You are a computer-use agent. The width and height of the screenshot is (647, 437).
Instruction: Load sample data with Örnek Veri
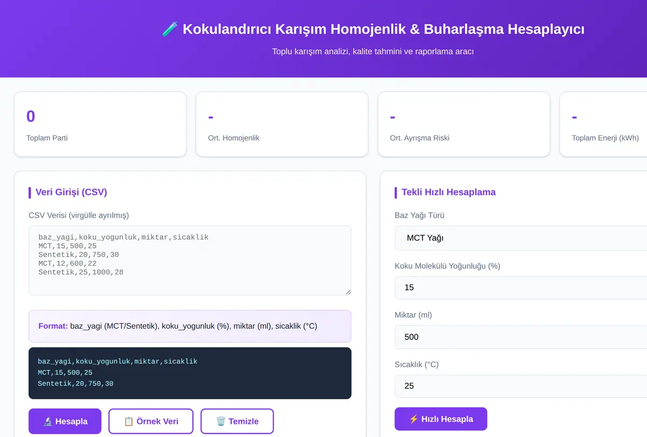pos(151,421)
